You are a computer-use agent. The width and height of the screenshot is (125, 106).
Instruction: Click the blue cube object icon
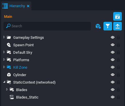tap(98, 26)
